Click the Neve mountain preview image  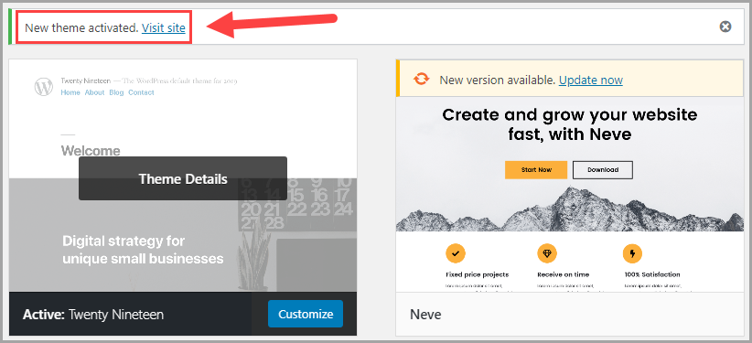pyautogui.click(x=569, y=208)
